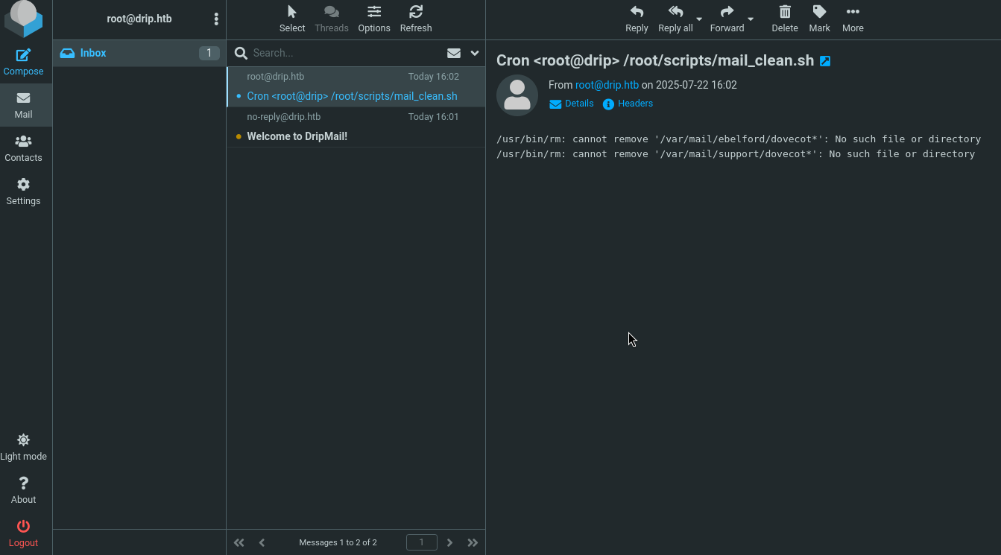Expand Reply all options arrow

pos(699,19)
